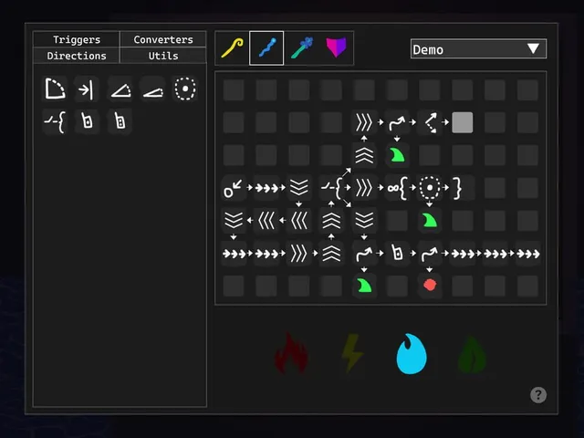Select the blue wavy wand slot
Screen dimensions: 584x438
(266, 48)
